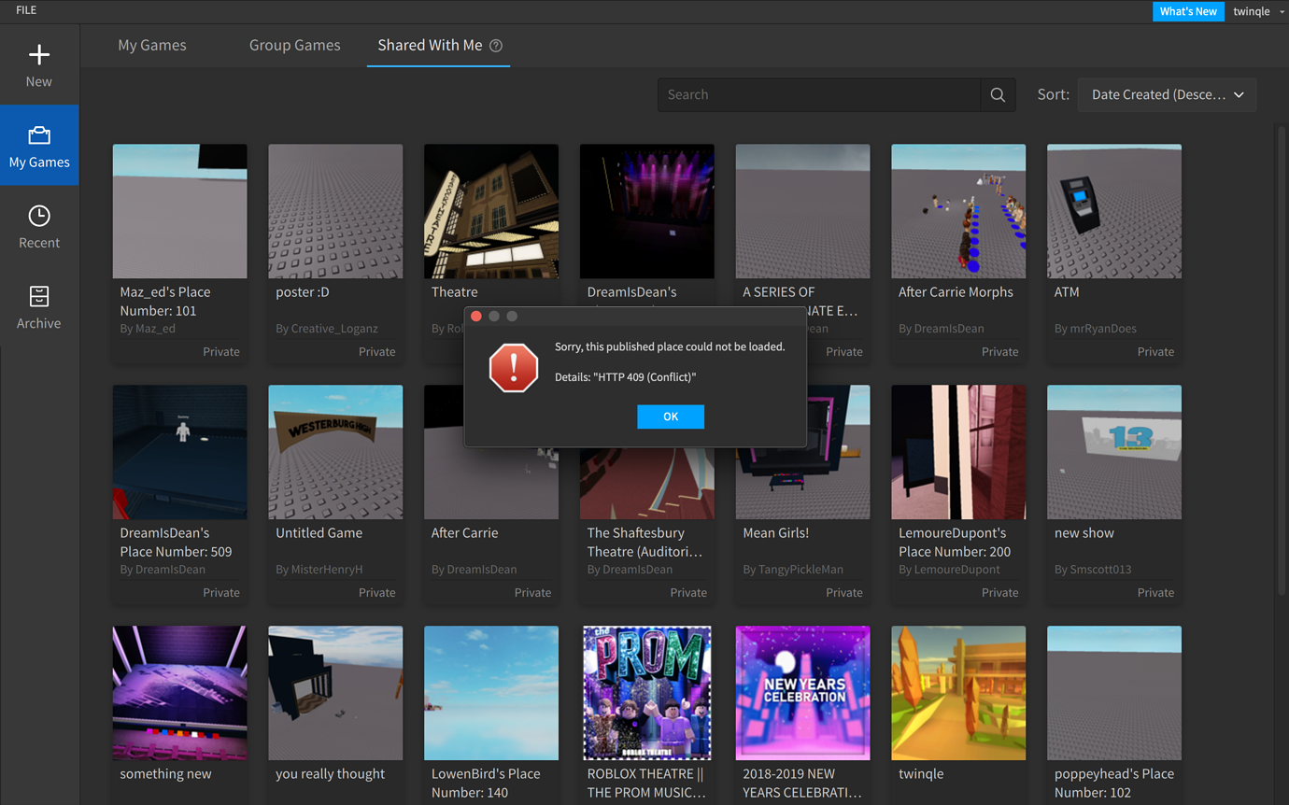The width and height of the screenshot is (1289, 805).
Task: Open the Recent clock icon
Action: [38, 216]
